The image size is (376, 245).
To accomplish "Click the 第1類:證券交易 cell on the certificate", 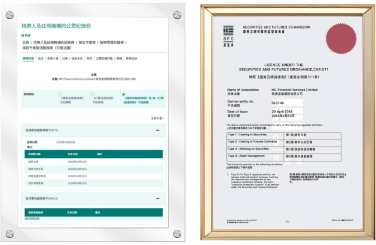I will (x=312, y=136).
